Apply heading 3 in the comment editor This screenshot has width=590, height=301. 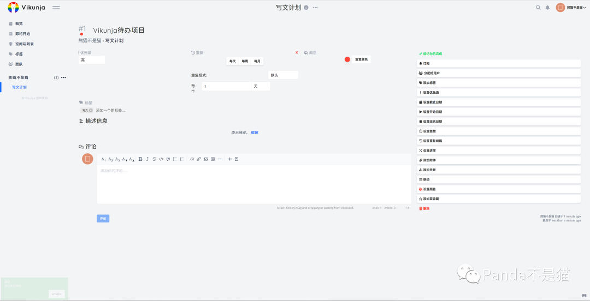pos(117,159)
